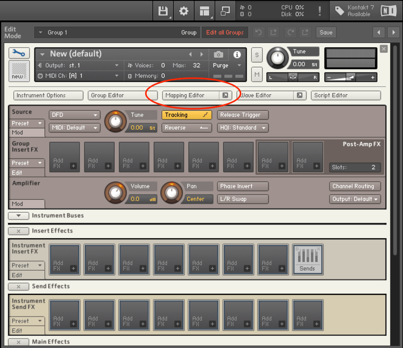Toggle the Tracking button

[186, 115]
